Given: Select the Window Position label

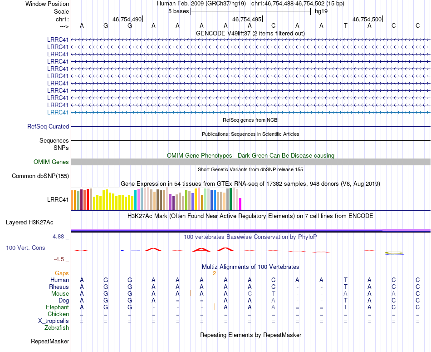Looking at the screenshot, I should click(x=47, y=4).
